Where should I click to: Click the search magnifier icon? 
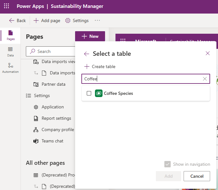tap(32, 51)
